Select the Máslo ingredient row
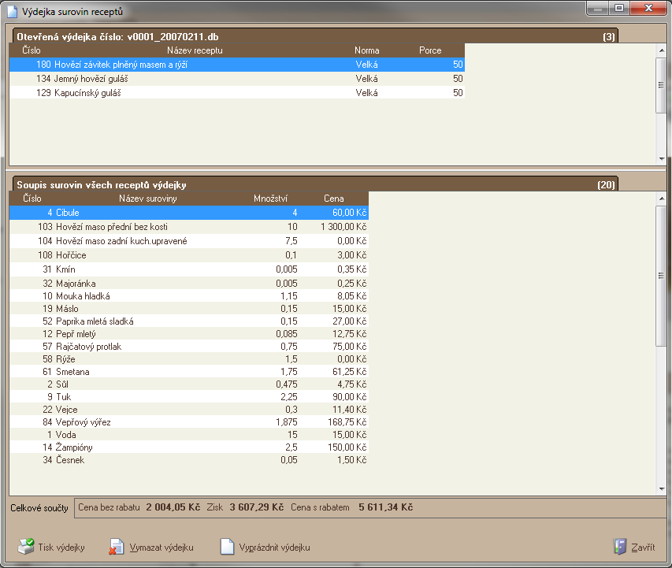Screen dimensions: 672x568 click(x=188, y=309)
